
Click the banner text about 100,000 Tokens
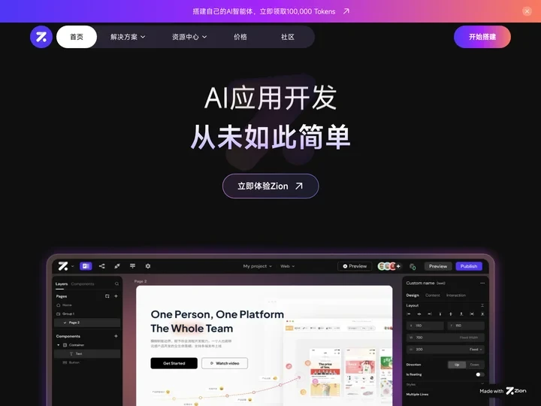tap(264, 11)
